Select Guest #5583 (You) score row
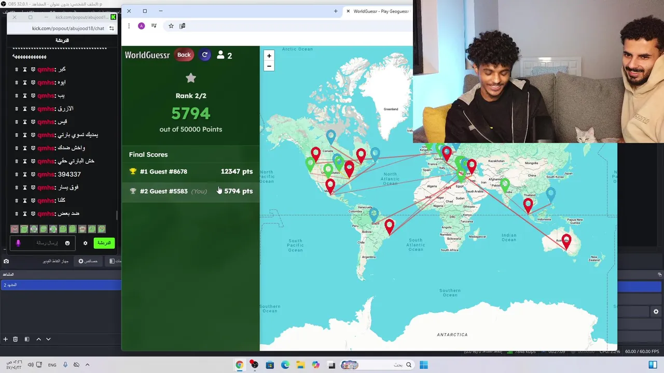 pos(191,191)
